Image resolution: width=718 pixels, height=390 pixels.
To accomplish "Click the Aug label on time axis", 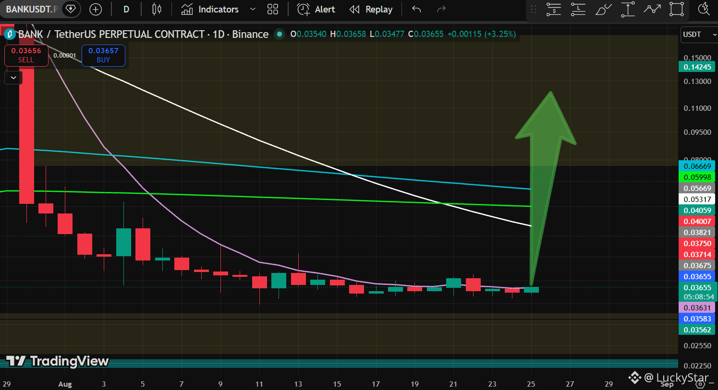I will pos(65,384).
